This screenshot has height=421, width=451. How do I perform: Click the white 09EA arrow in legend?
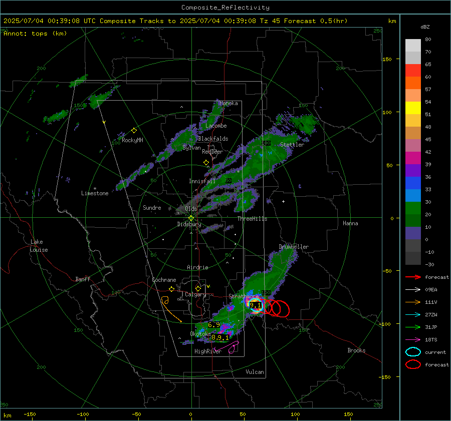coord(413,290)
